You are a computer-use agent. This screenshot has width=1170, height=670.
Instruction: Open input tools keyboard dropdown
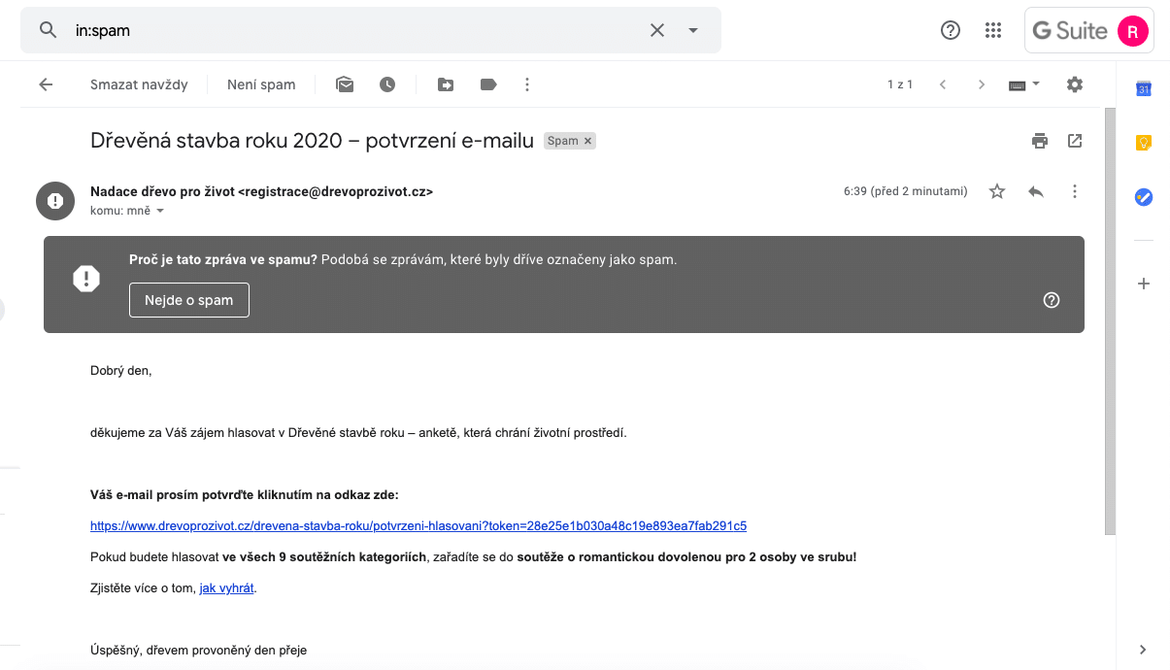(1024, 84)
